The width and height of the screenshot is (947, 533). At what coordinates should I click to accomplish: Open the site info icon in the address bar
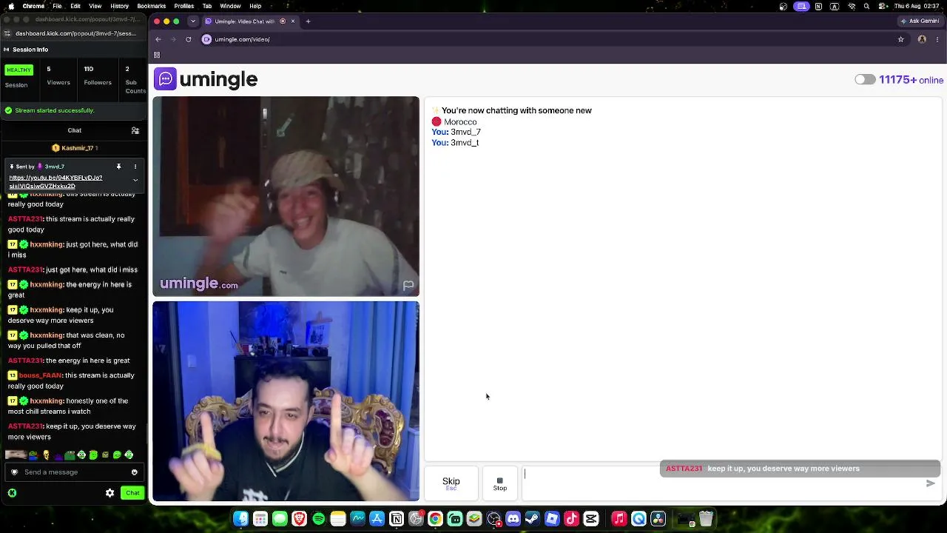tap(207, 39)
